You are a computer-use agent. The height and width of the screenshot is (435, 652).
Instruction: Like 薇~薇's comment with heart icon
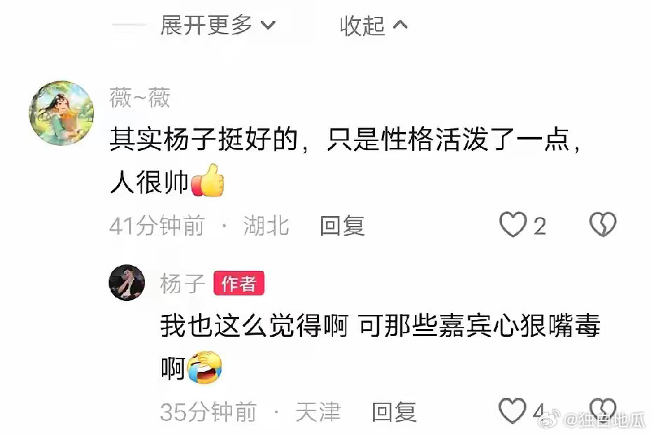pos(512,225)
